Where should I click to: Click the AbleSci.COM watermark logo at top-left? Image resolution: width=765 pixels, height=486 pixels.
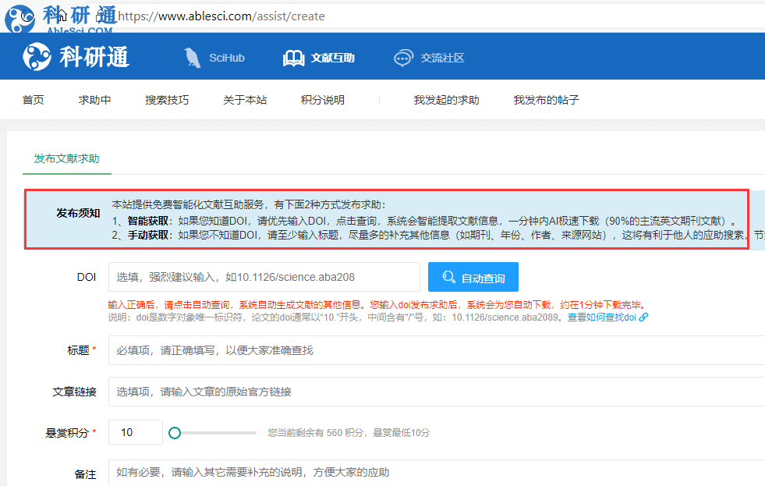(x=59, y=19)
